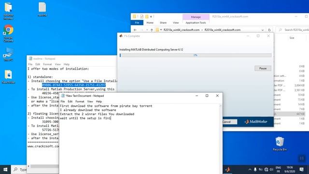Click the MATLAB icon in installer title bar
The height and width of the screenshot is (174, 309).
click(x=121, y=36)
